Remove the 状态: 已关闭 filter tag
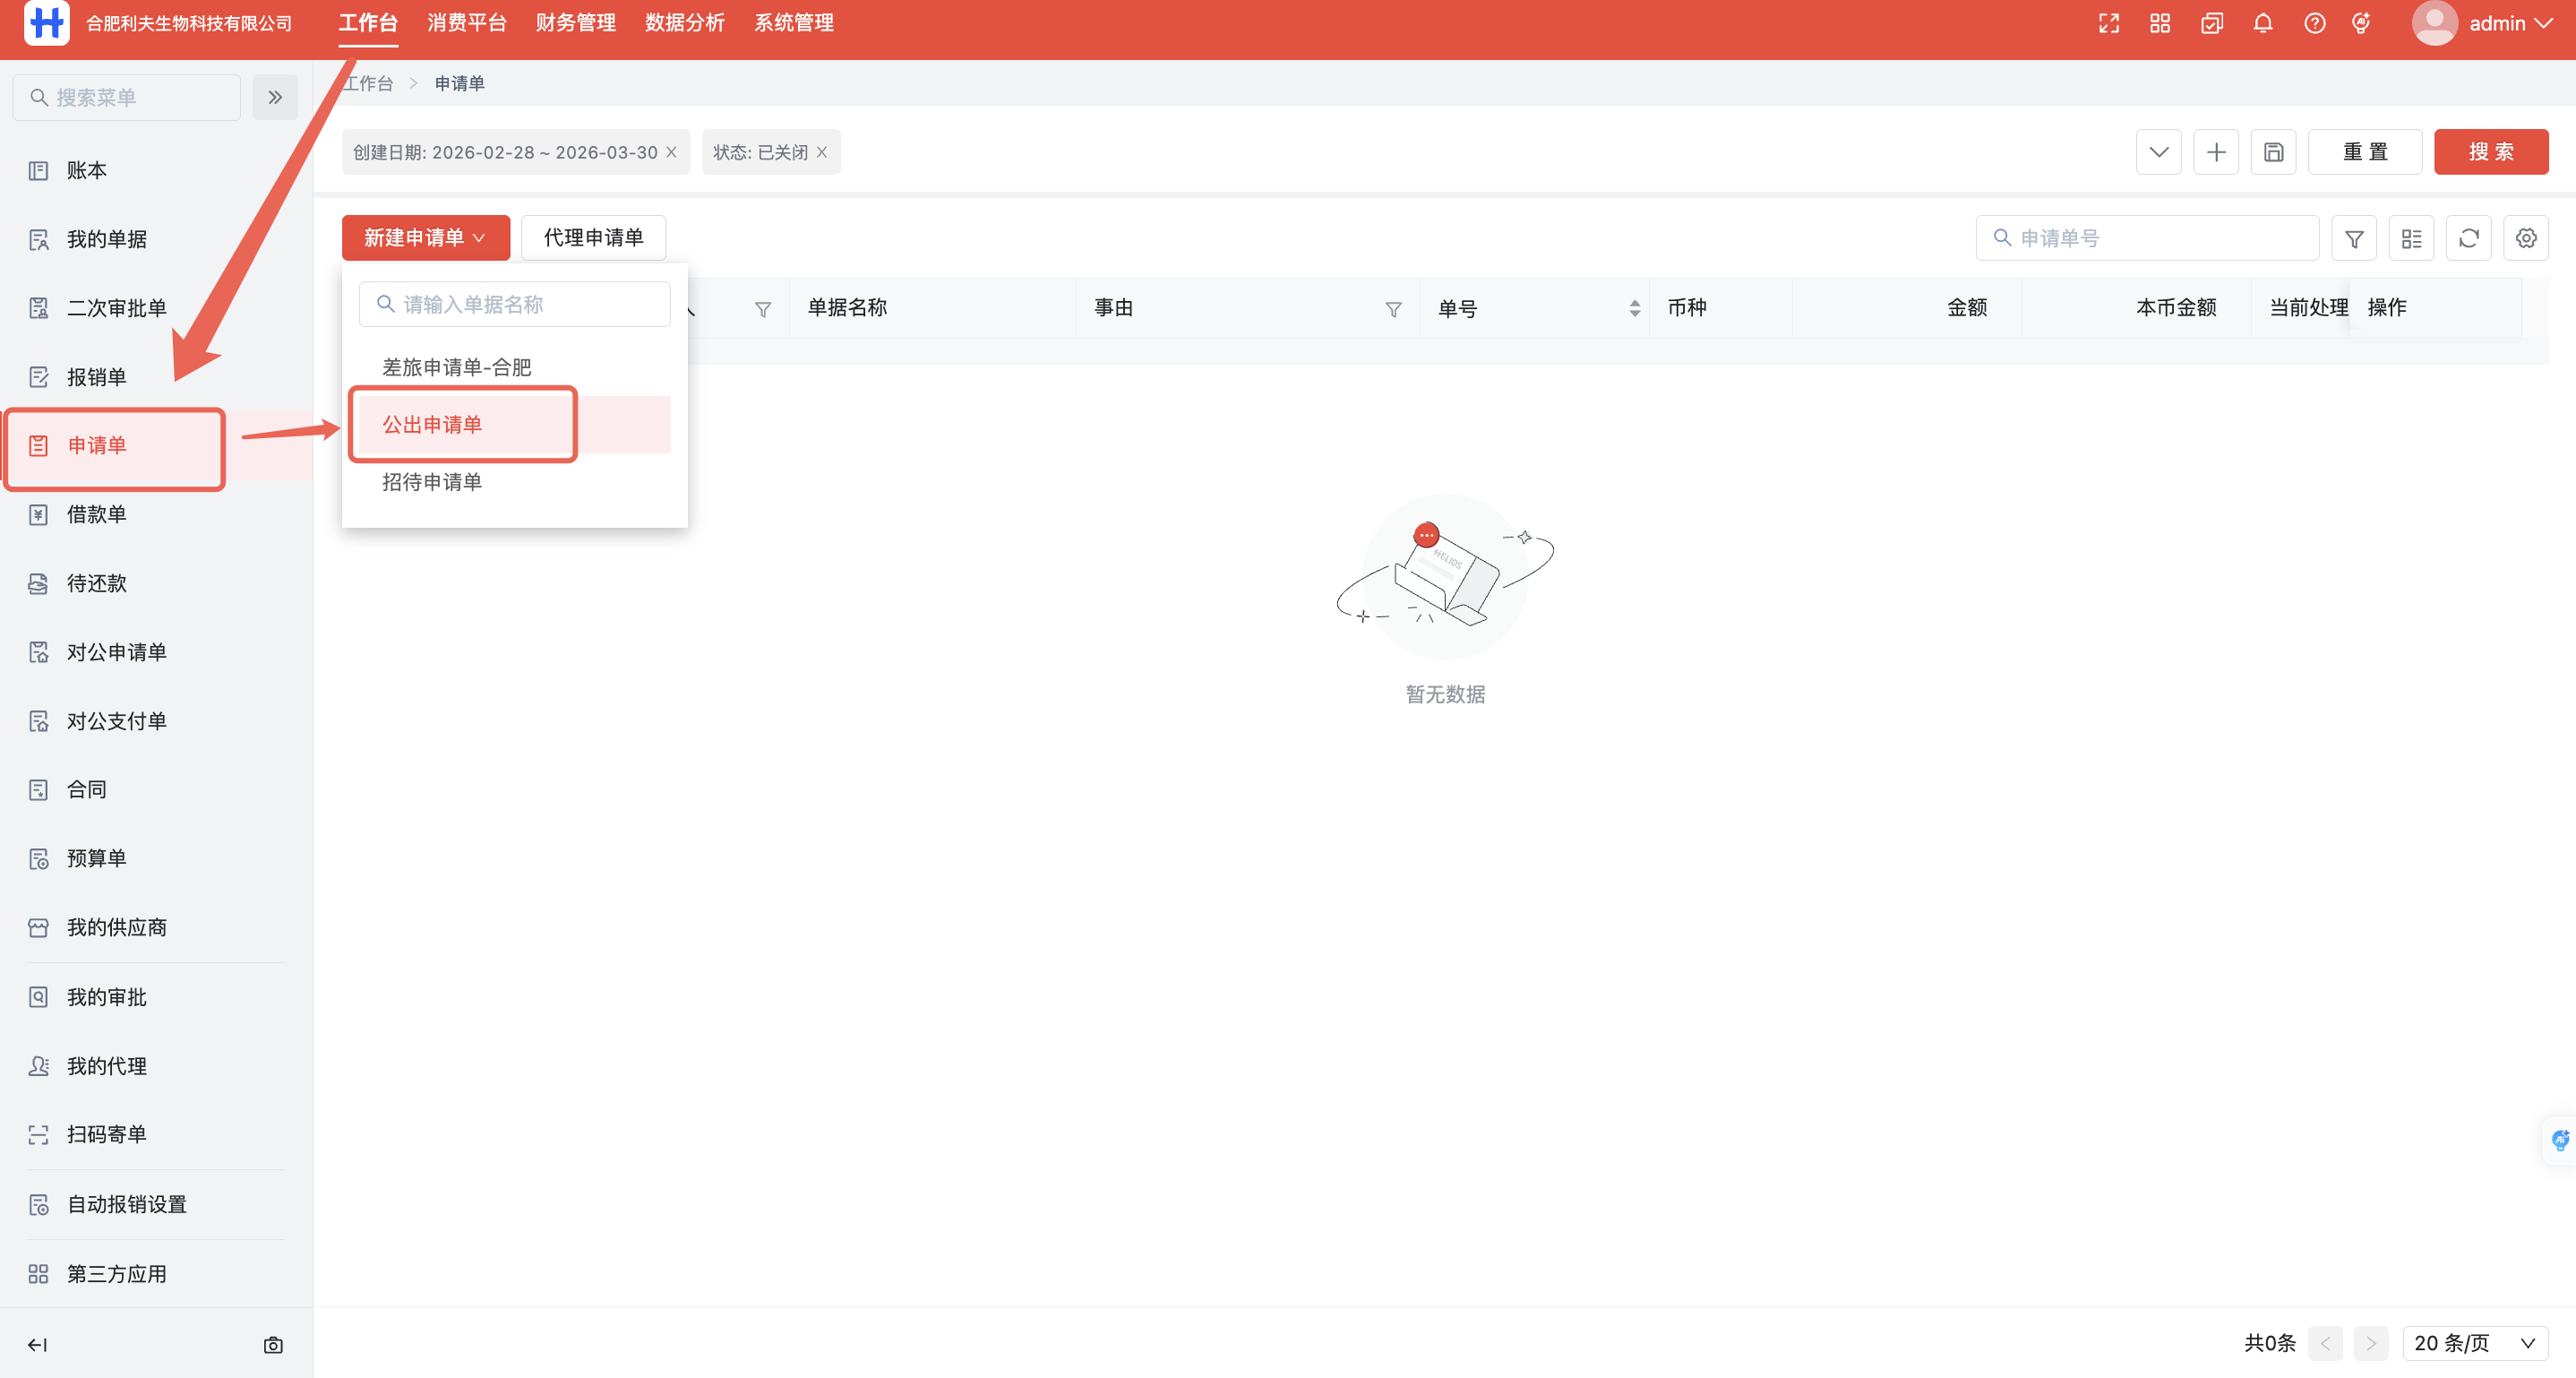This screenshot has width=2576, height=1378. (x=822, y=152)
